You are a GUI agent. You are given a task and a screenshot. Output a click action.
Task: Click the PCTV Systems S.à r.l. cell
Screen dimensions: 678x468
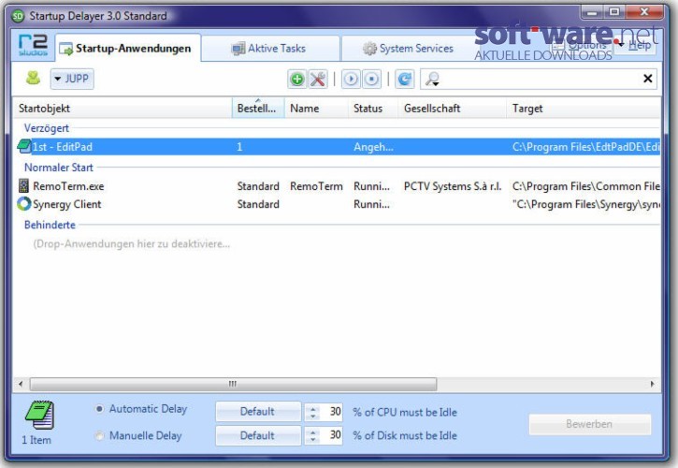(x=453, y=186)
